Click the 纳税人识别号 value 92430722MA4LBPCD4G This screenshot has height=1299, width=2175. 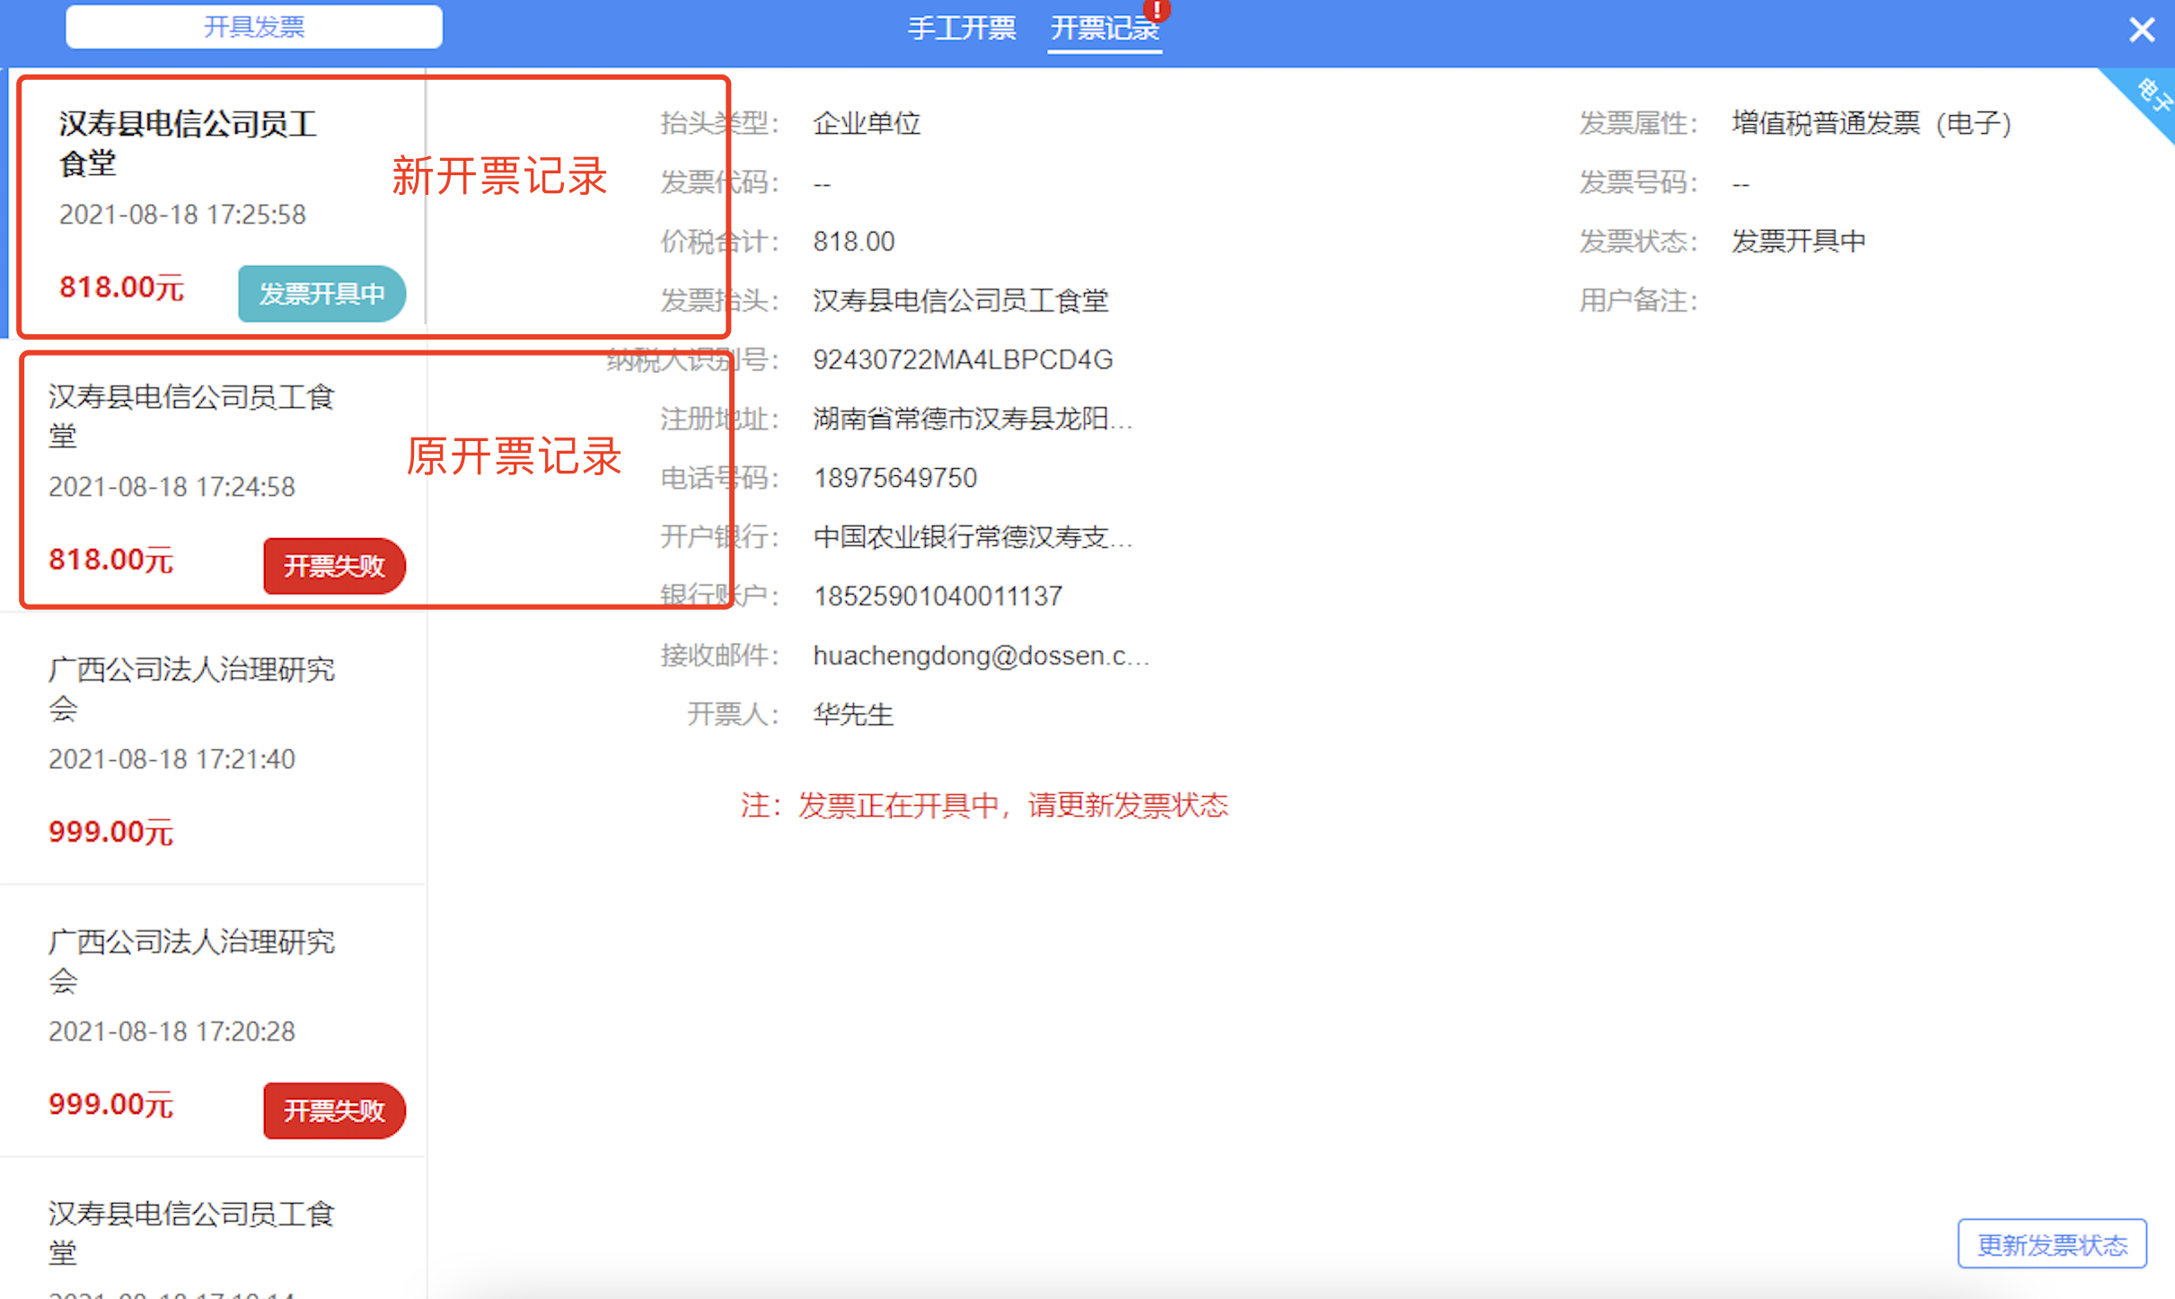pyautogui.click(x=963, y=359)
